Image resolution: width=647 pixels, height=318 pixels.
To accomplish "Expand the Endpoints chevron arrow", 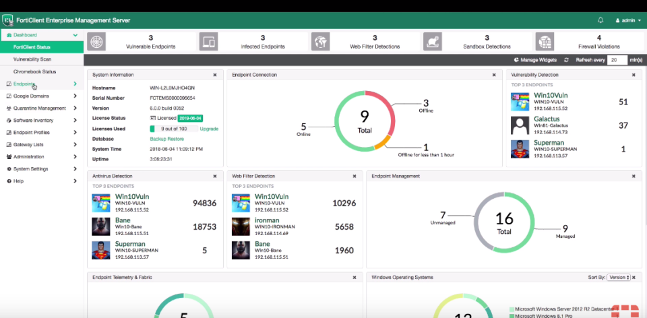I will (75, 84).
